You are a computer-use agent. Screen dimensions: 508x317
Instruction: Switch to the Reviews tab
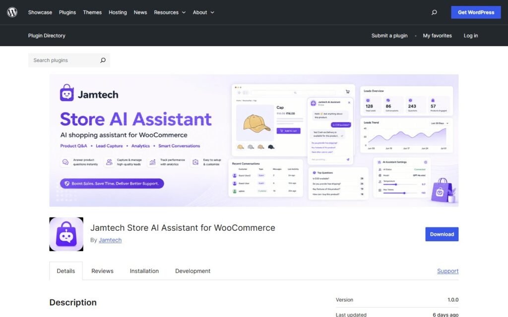(102, 271)
